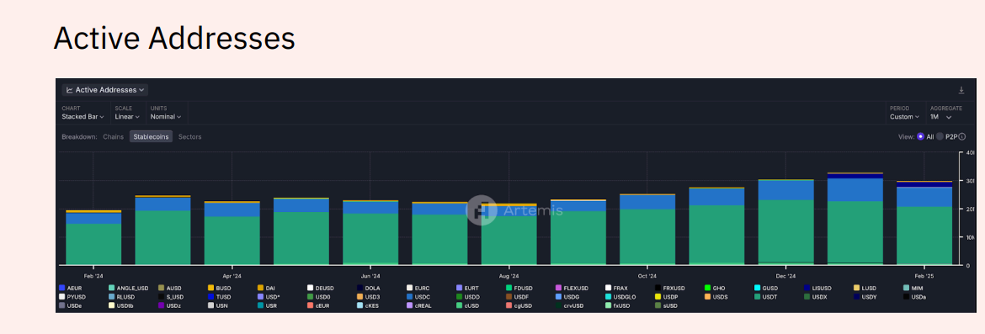985x334 pixels.
Task: Open the Active Addresses metric dropdown
Action: coord(105,90)
